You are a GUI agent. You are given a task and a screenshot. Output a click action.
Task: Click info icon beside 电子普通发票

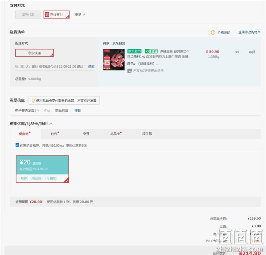[37, 111]
